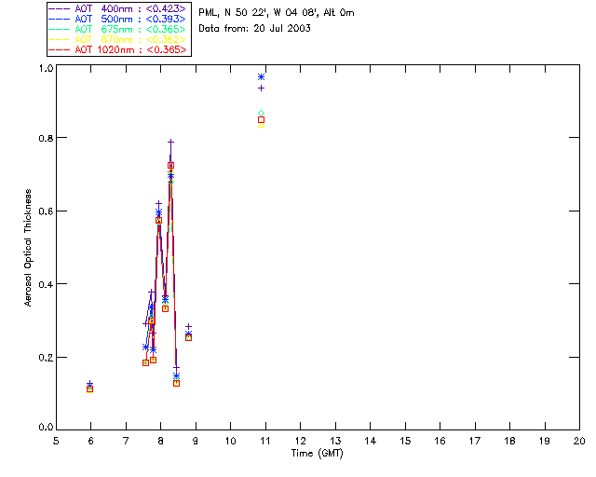Click the AOT 500nm legend entry
This screenshot has width=596, height=477.
(117, 19)
